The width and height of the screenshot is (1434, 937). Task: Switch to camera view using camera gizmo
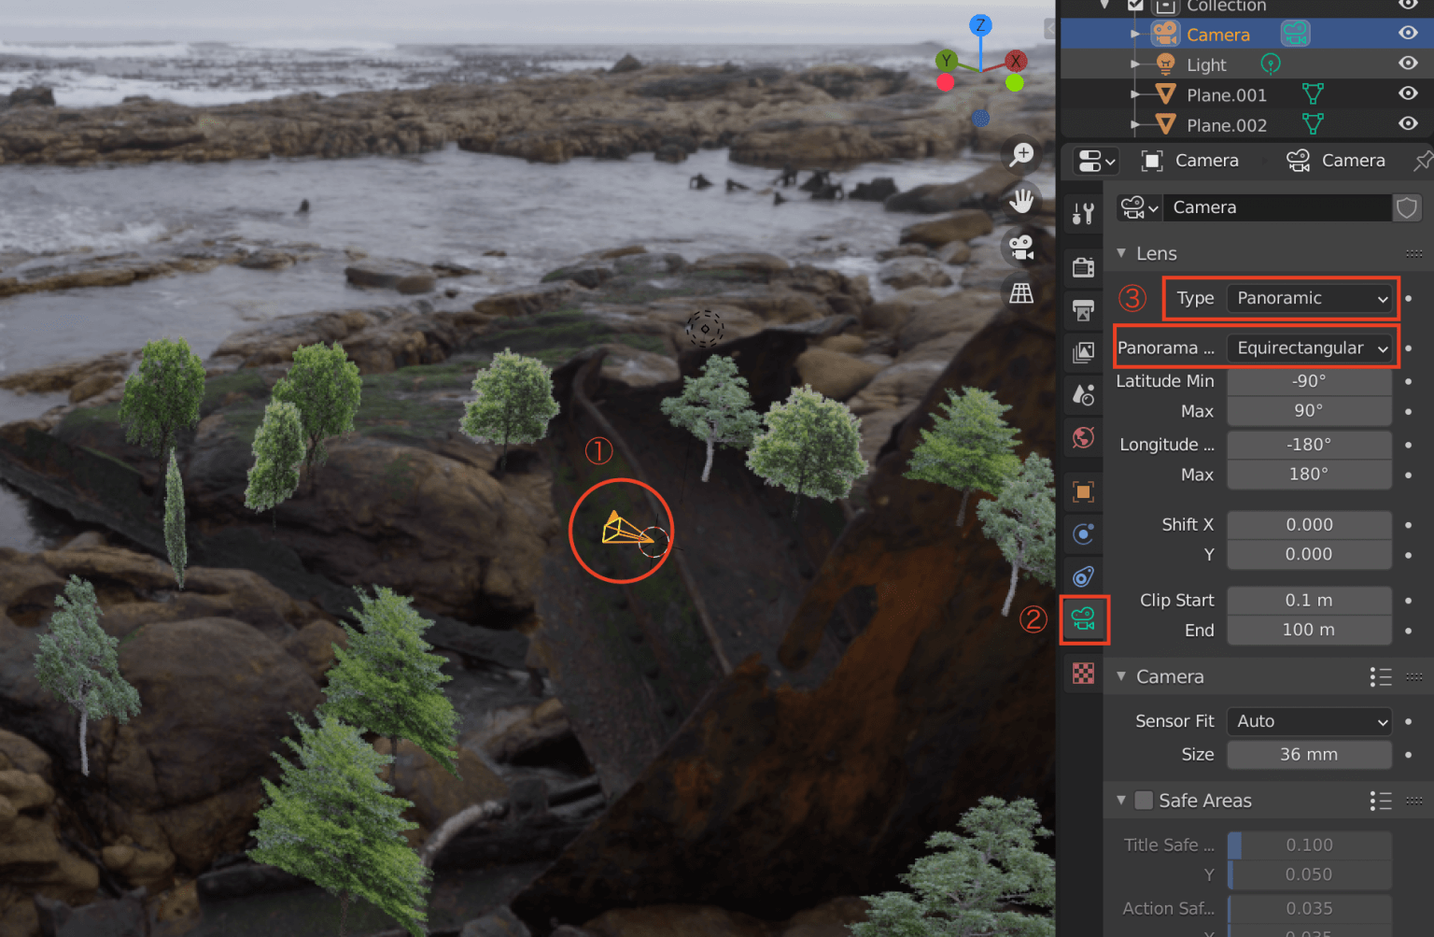coord(1020,247)
